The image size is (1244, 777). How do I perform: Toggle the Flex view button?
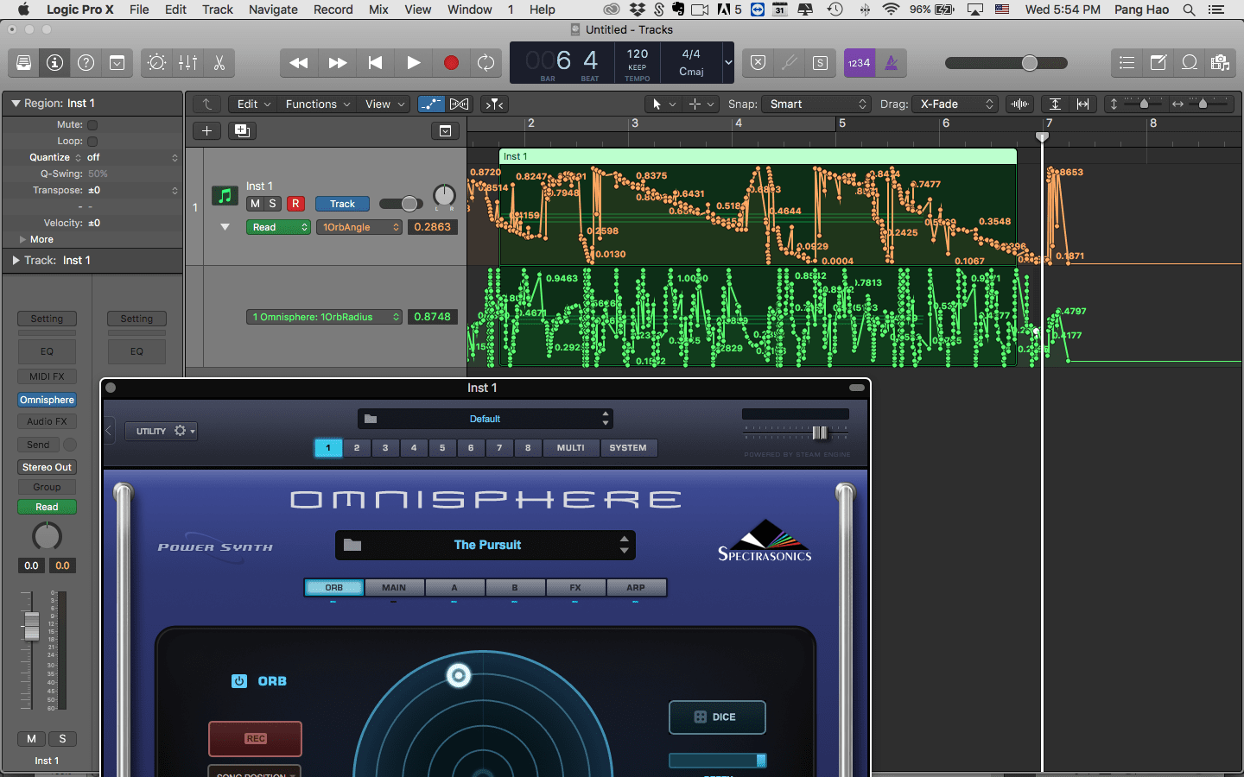(460, 104)
